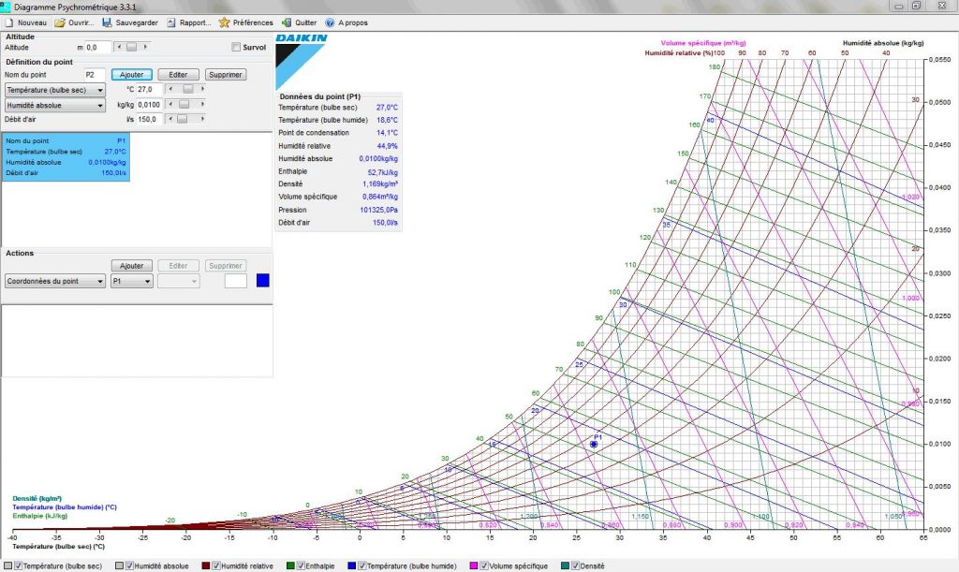Decrease altitude with slider left arrow
This screenshot has width=959, height=572.
pos(119,47)
